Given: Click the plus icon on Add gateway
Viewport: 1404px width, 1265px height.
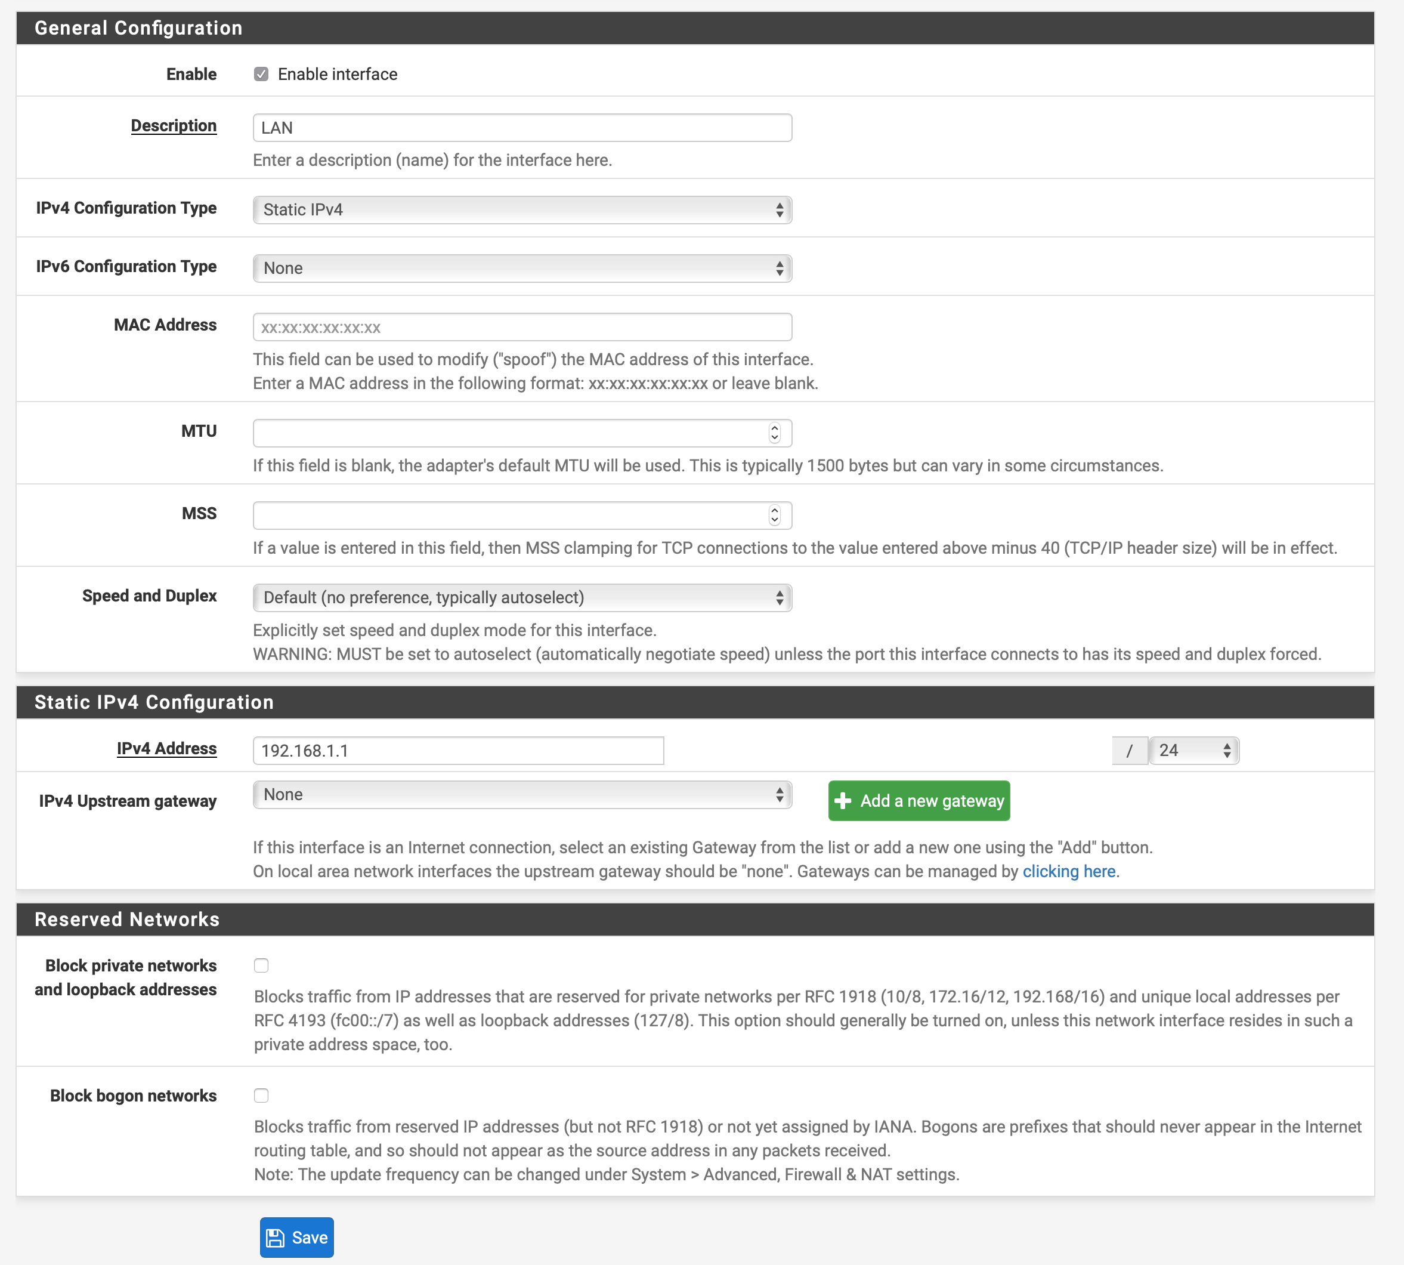Looking at the screenshot, I should pos(843,801).
